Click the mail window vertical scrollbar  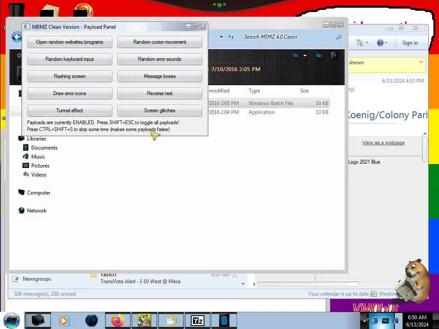point(425,150)
